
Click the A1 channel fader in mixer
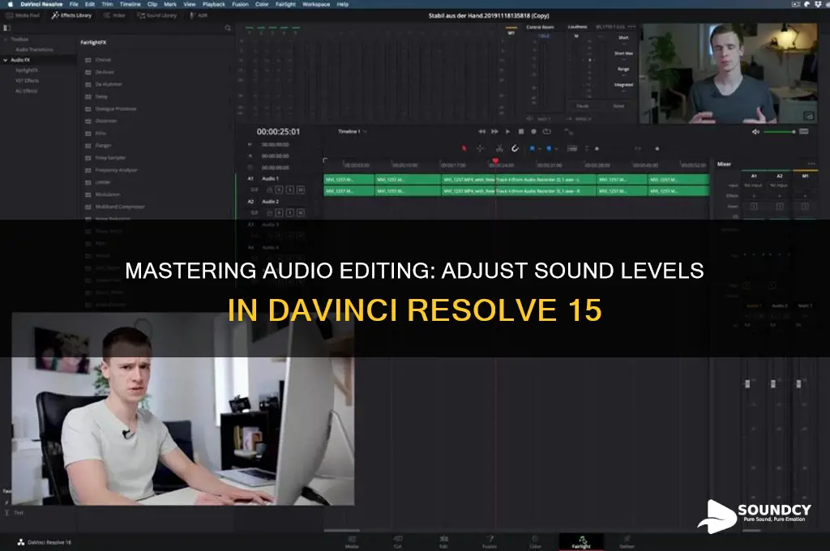click(747, 383)
